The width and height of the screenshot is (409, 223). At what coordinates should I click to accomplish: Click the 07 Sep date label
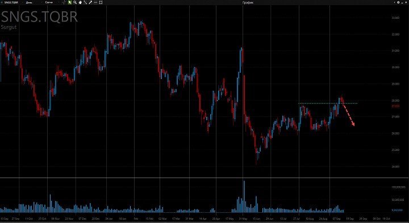336,218
